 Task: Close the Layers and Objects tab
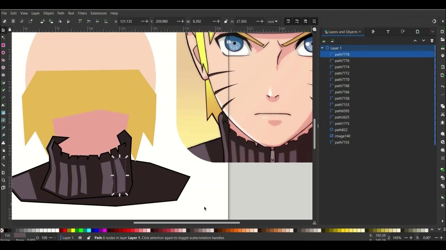tap(360, 32)
